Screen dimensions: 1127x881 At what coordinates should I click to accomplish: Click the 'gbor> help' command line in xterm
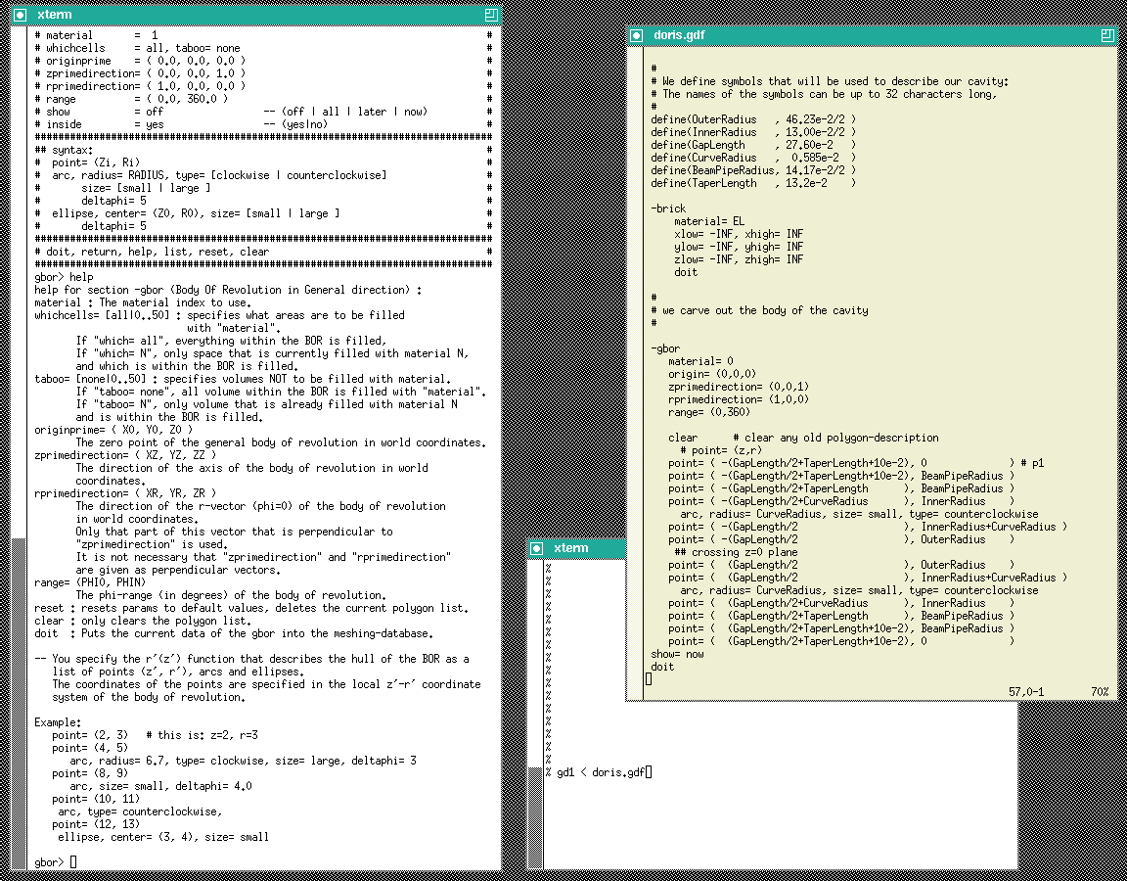[x=64, y=278]
